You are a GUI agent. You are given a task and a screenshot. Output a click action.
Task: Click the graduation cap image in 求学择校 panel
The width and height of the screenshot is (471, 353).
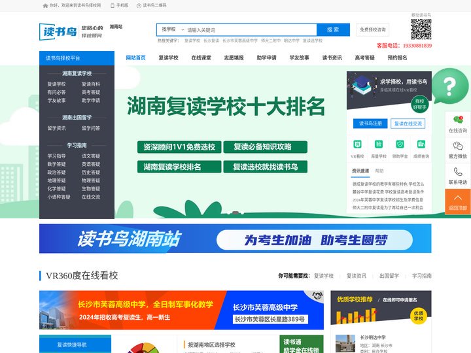tap(362, 84)
